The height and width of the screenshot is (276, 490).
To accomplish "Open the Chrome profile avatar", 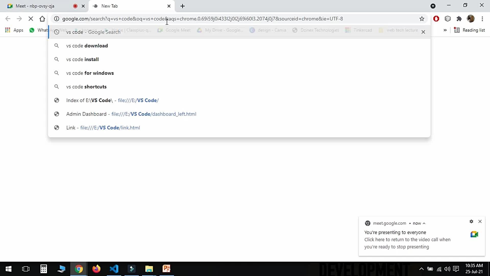I will coord(471,19).
